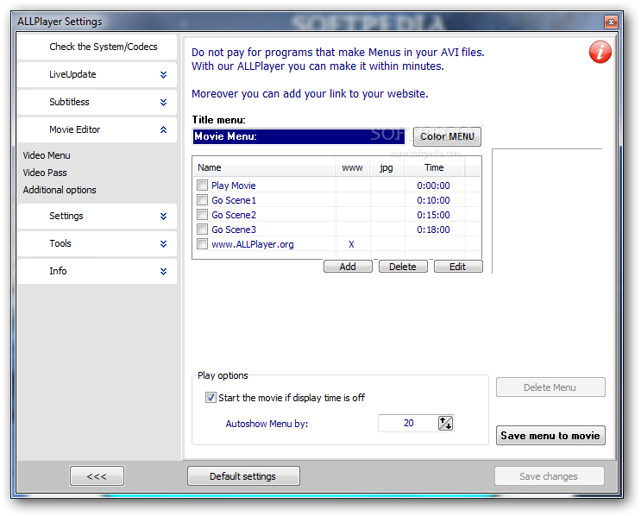The width and height of the screenshot is (641, 516).
Task: Select the Info sidebar label
Action: [x=58, y=271]
